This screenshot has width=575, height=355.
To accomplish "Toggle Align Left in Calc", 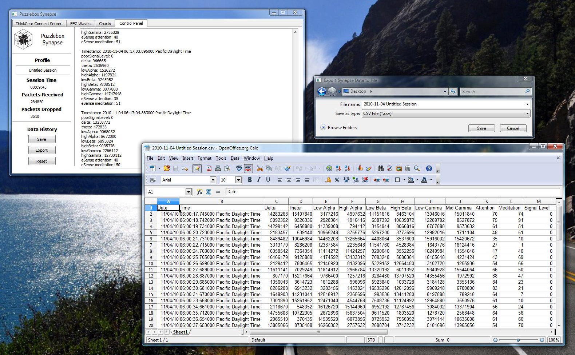I will [x=279, y=180].
